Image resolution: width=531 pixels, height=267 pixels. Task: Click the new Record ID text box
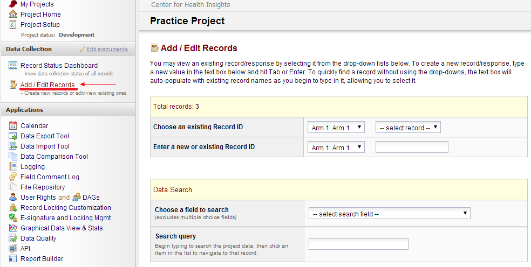point(412,147)
